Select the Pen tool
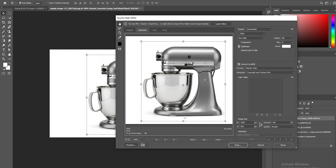Screen dimensions: 336x168 pos(9,45)
